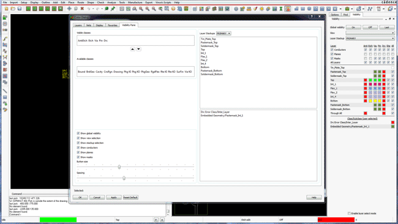This screenshot has width=398, height=224.
Task: Open the Layer Stackups PRIMARY dropdown in dialog
Action: point(223,33)
